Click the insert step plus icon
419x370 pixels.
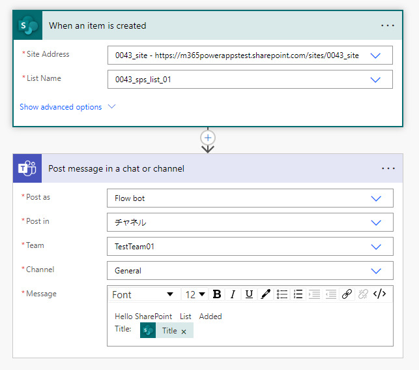(208, 138)
